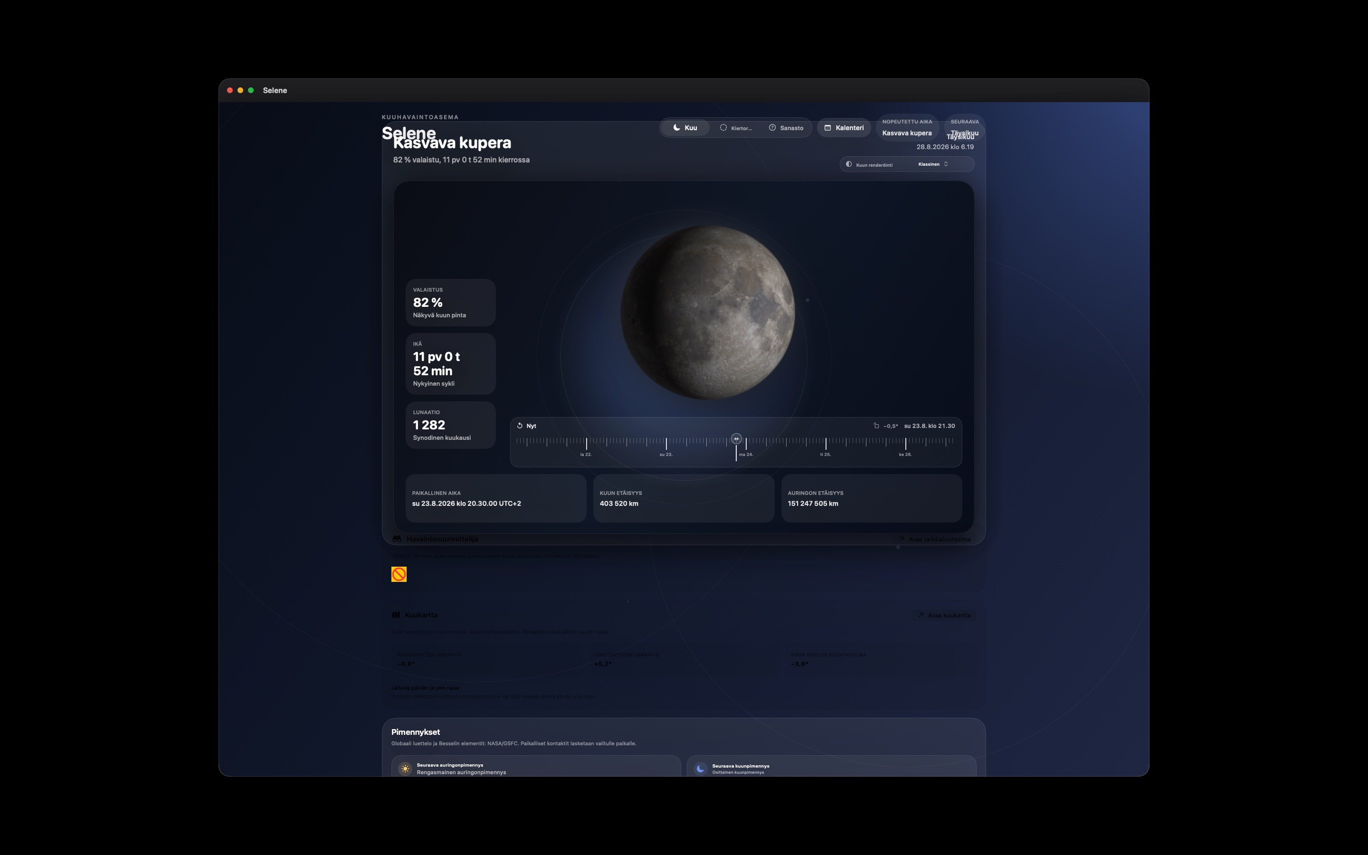The width and height of the screenshot is (1368, 855).
Task: Click the Auringon etäisyys card
Action: (x=872, y=498)
